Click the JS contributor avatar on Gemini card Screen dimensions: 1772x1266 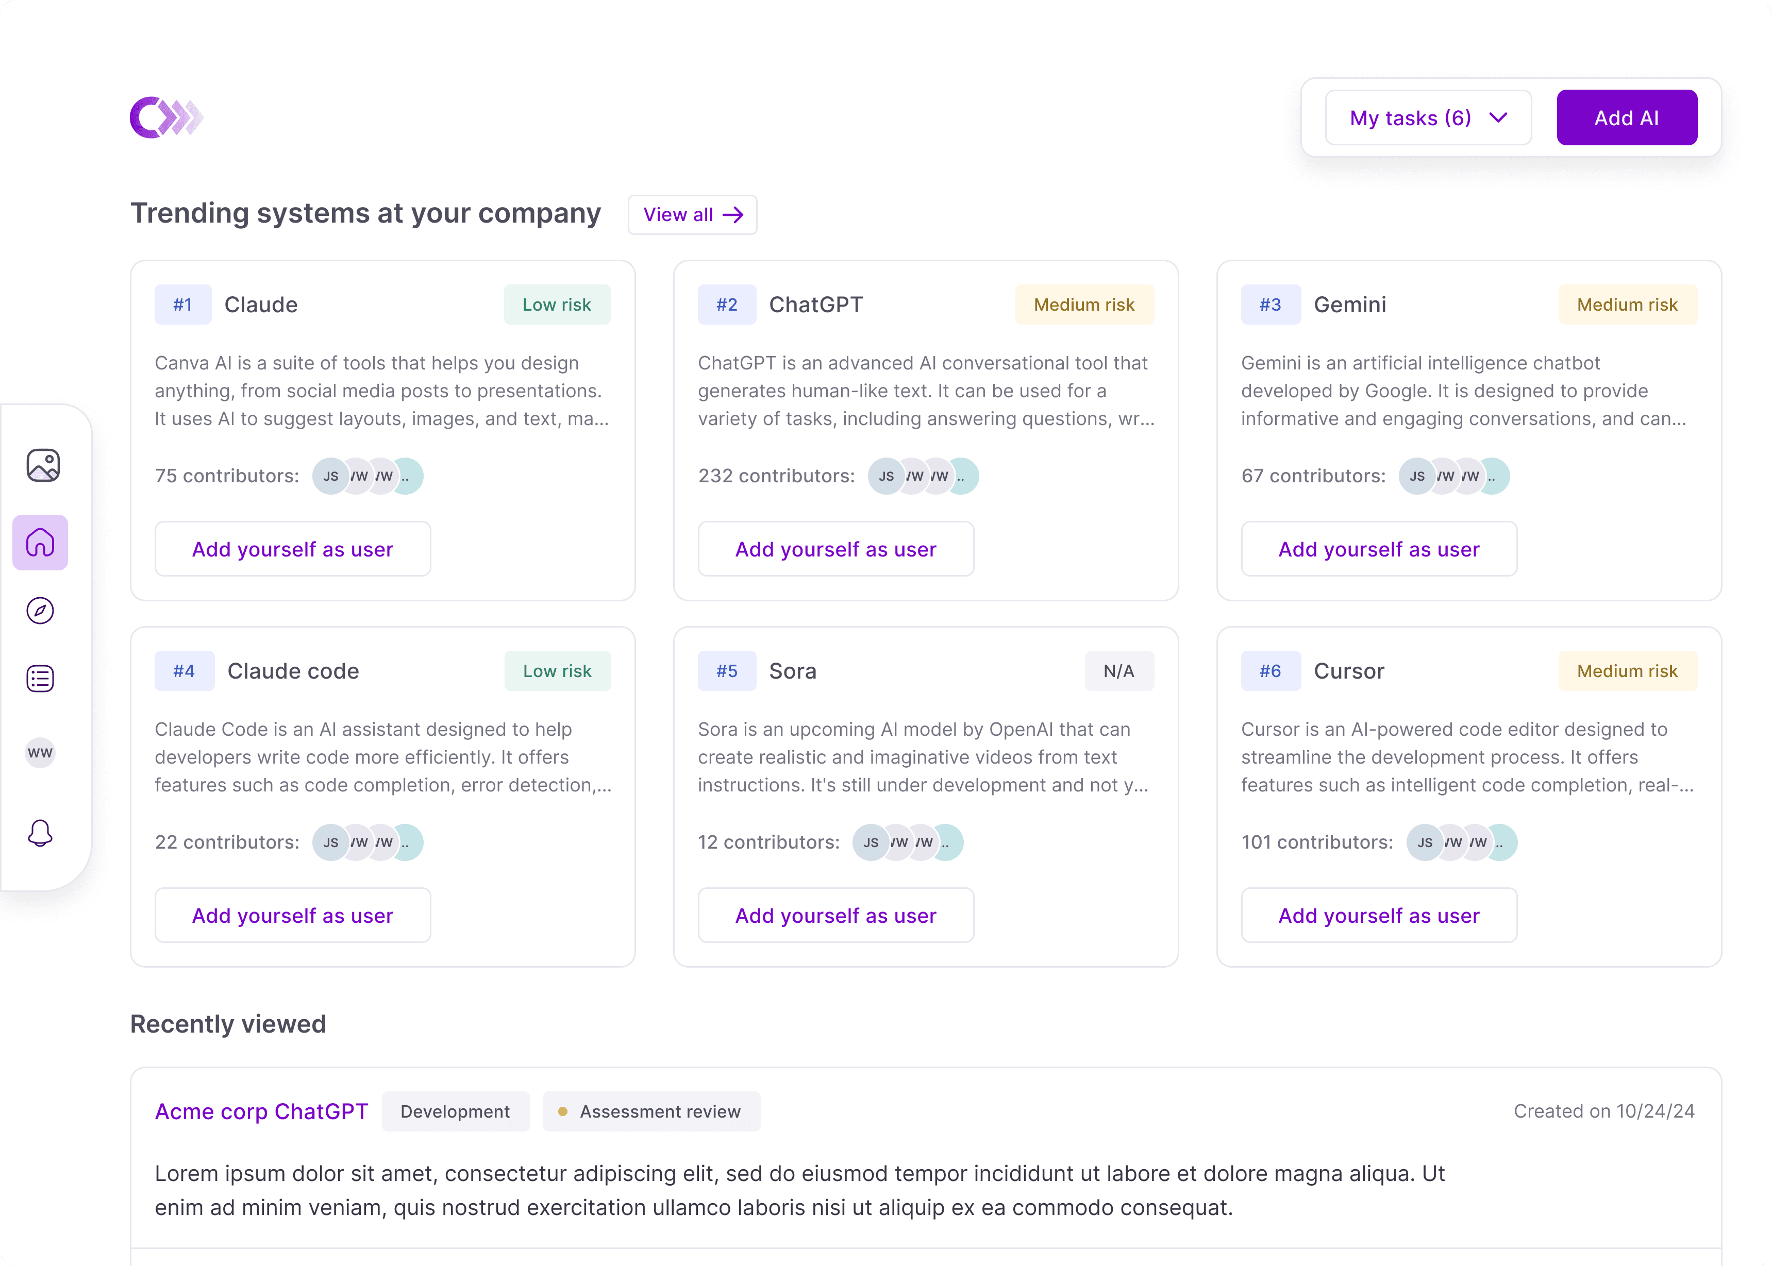click(1416, 476)
